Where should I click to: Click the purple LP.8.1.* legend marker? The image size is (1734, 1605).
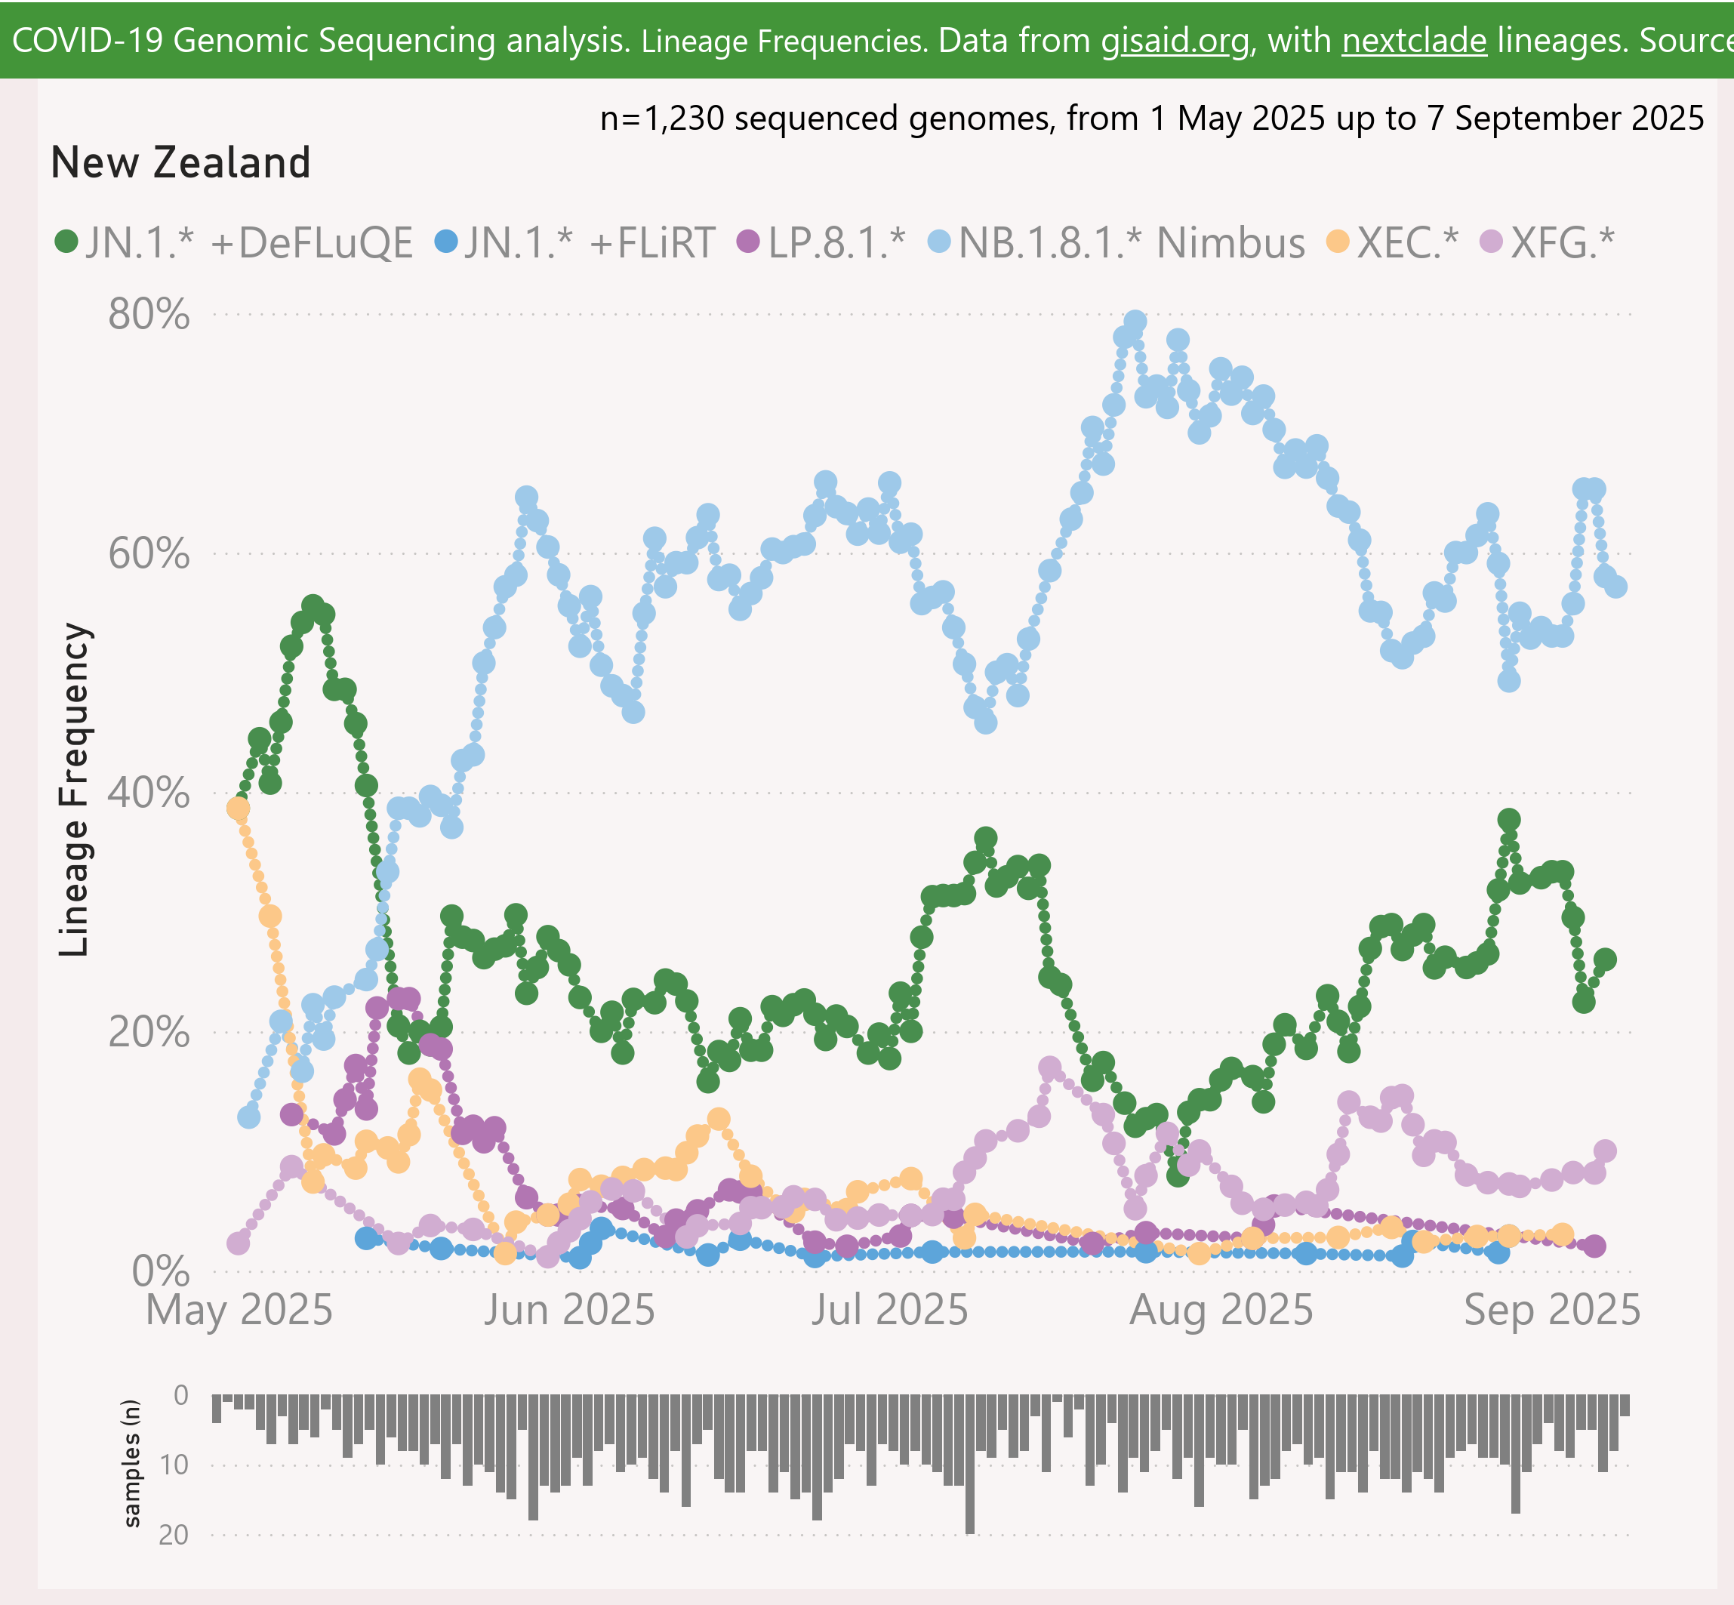pyautogui.click(x=747, y=242)
